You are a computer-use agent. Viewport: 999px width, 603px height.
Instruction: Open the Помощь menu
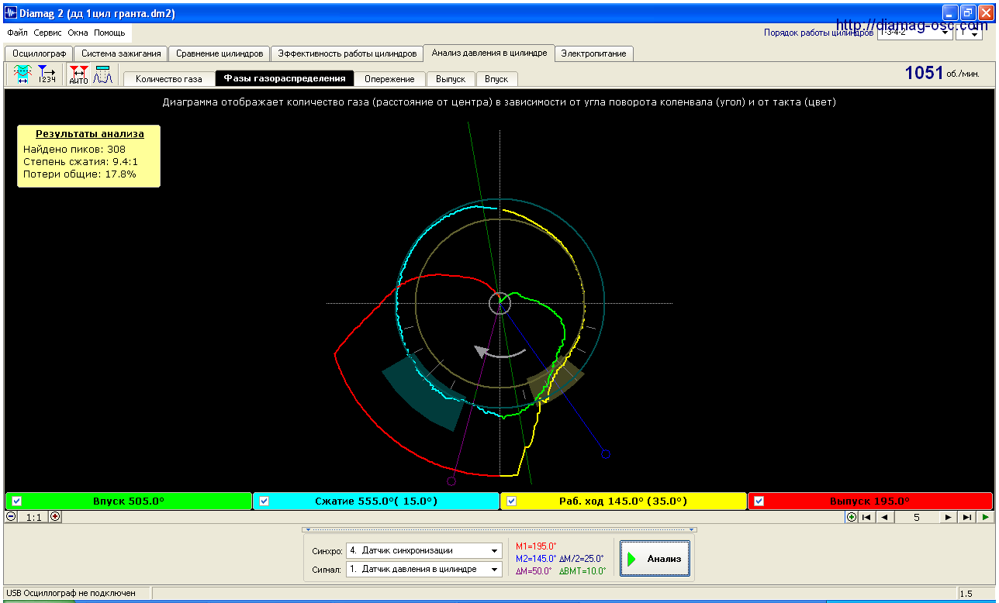pos(109,33)
